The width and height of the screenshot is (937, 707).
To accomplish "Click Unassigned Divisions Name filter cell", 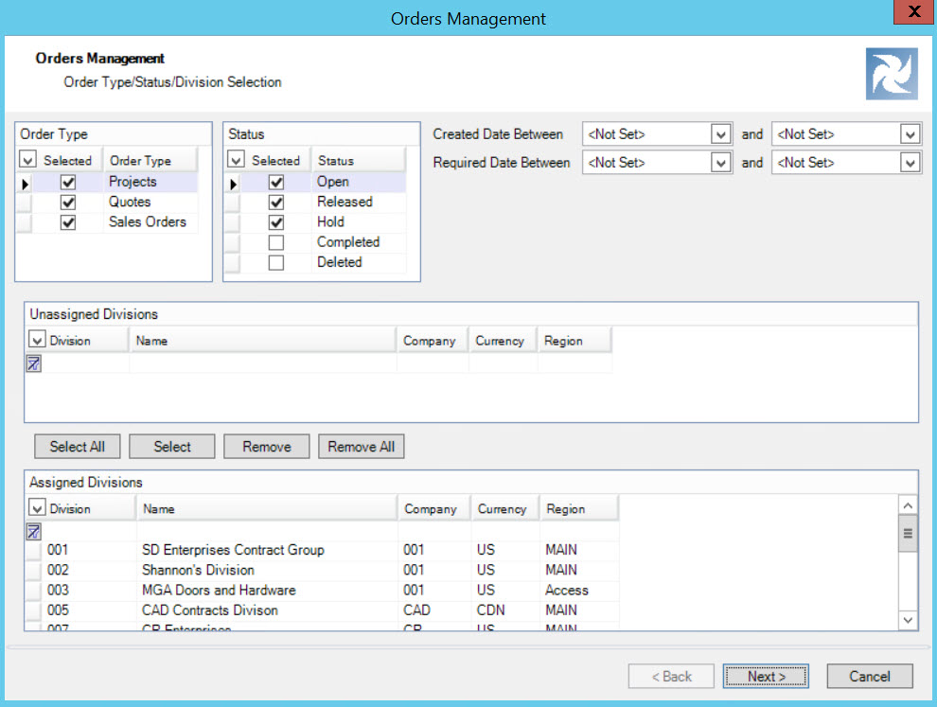I will pos(263,363).
